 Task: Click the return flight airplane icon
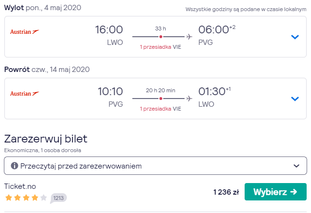point(189,99)
